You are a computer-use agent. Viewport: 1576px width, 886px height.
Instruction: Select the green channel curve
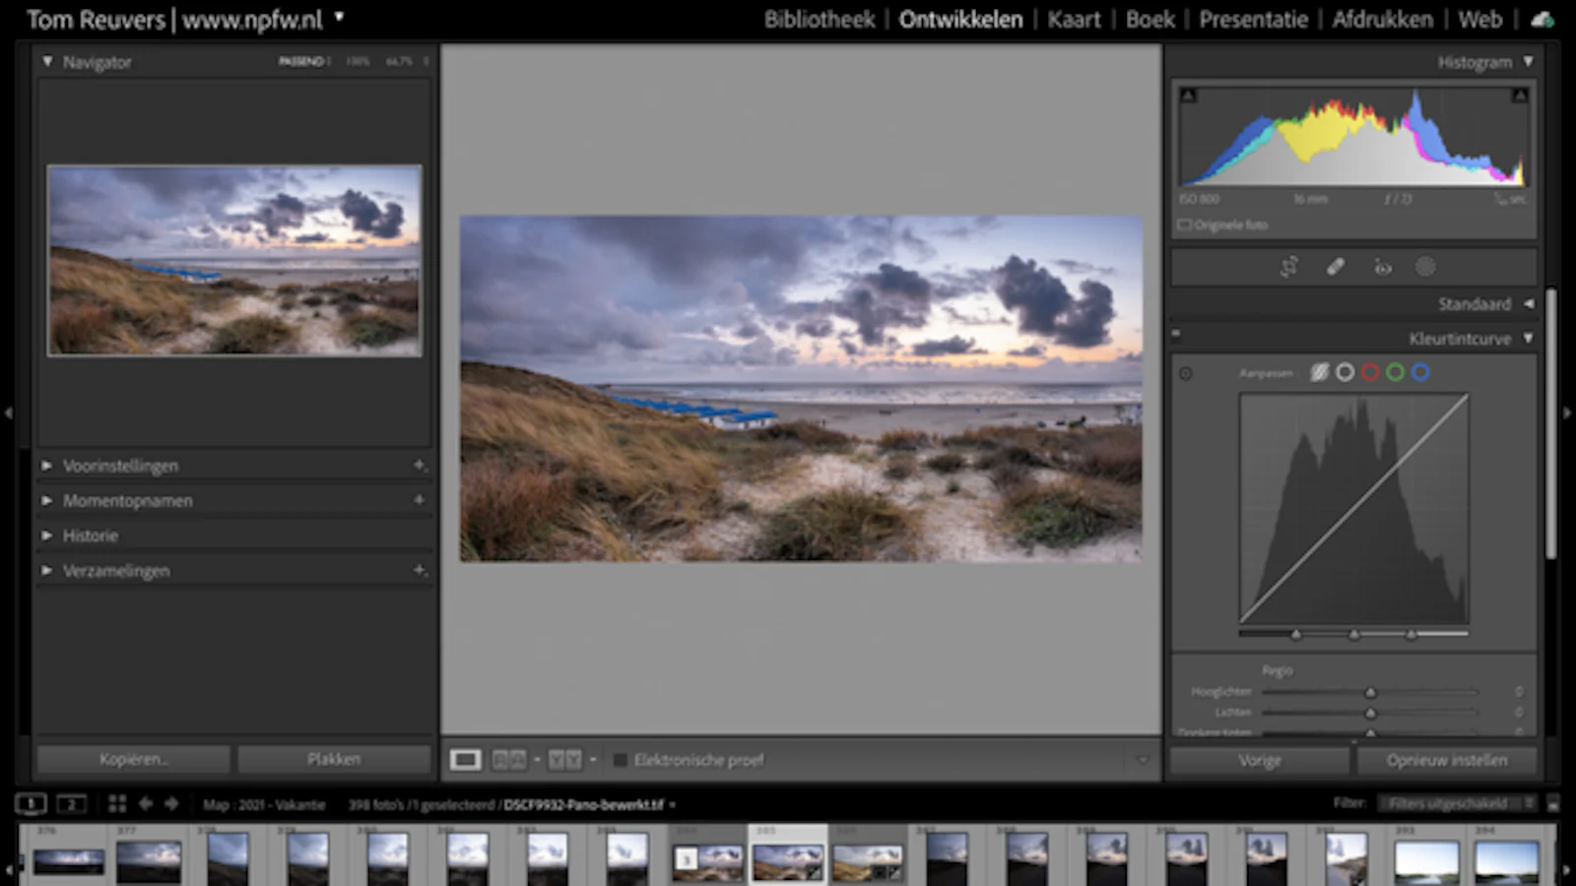(x=1395, y=372)
